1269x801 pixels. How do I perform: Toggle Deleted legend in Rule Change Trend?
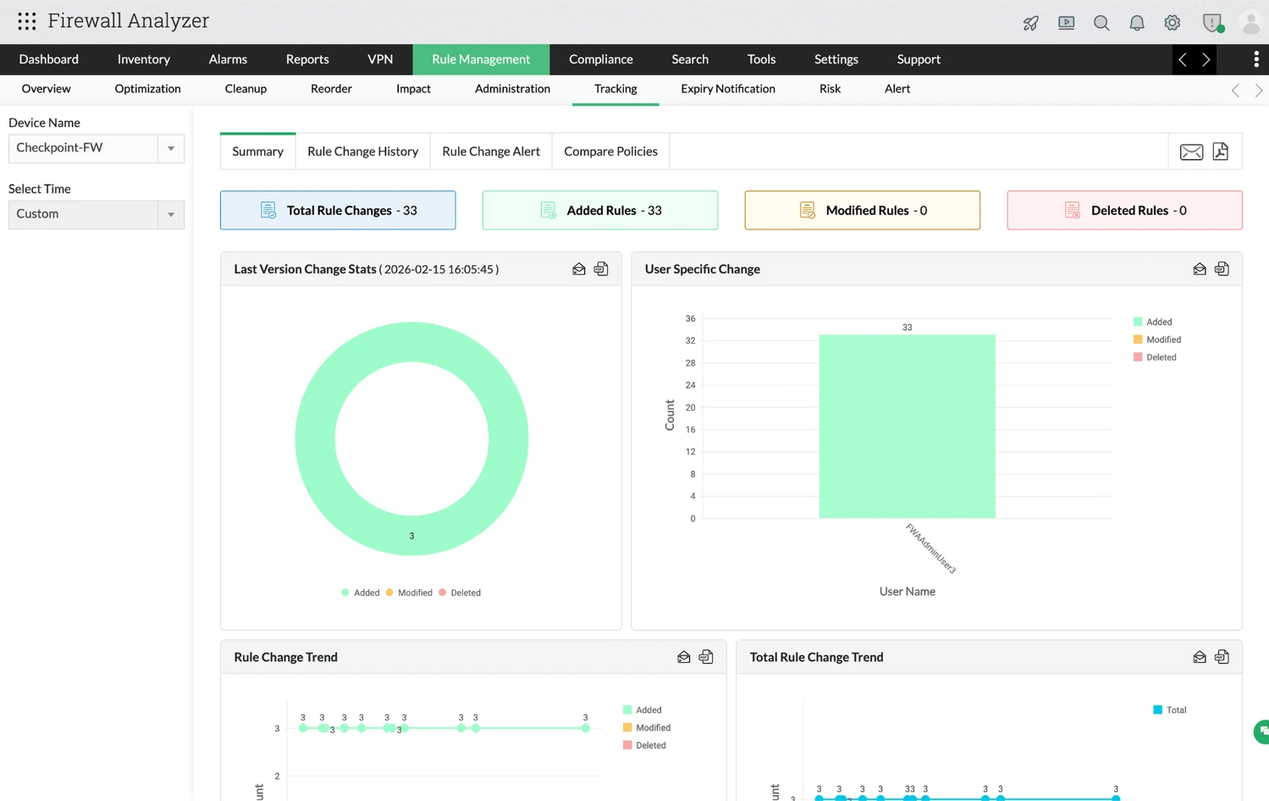[644, 745]
